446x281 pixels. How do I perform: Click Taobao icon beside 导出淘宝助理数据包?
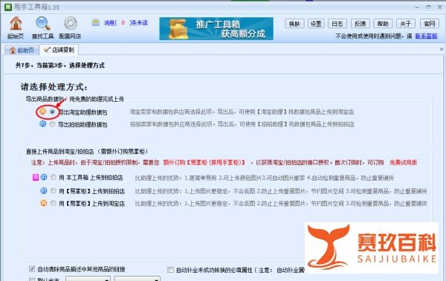coord(42,112)
